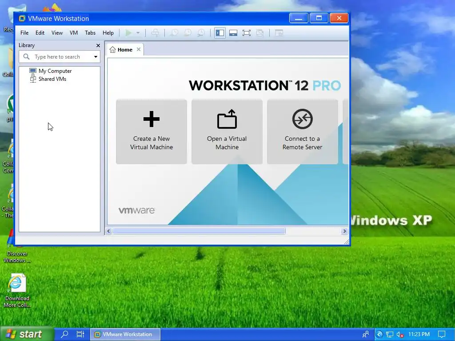The width and height of the screenshot is (455, 341).
Task: Click the Take Snapshot toolbar icon
Action: pos(174,33)
